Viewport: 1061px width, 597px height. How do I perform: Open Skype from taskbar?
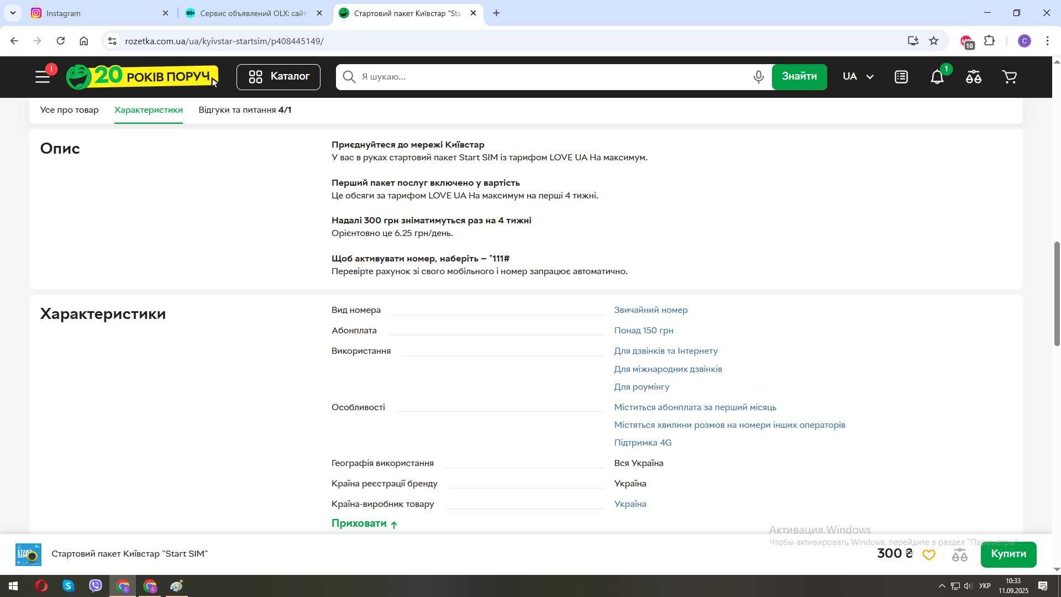[x=69, y=586]
